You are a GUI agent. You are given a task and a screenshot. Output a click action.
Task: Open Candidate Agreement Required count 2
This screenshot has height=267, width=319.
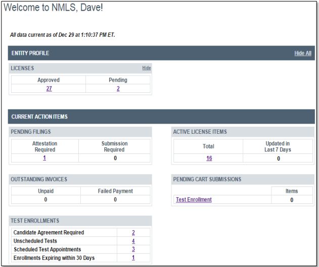[x=133, y=233]
